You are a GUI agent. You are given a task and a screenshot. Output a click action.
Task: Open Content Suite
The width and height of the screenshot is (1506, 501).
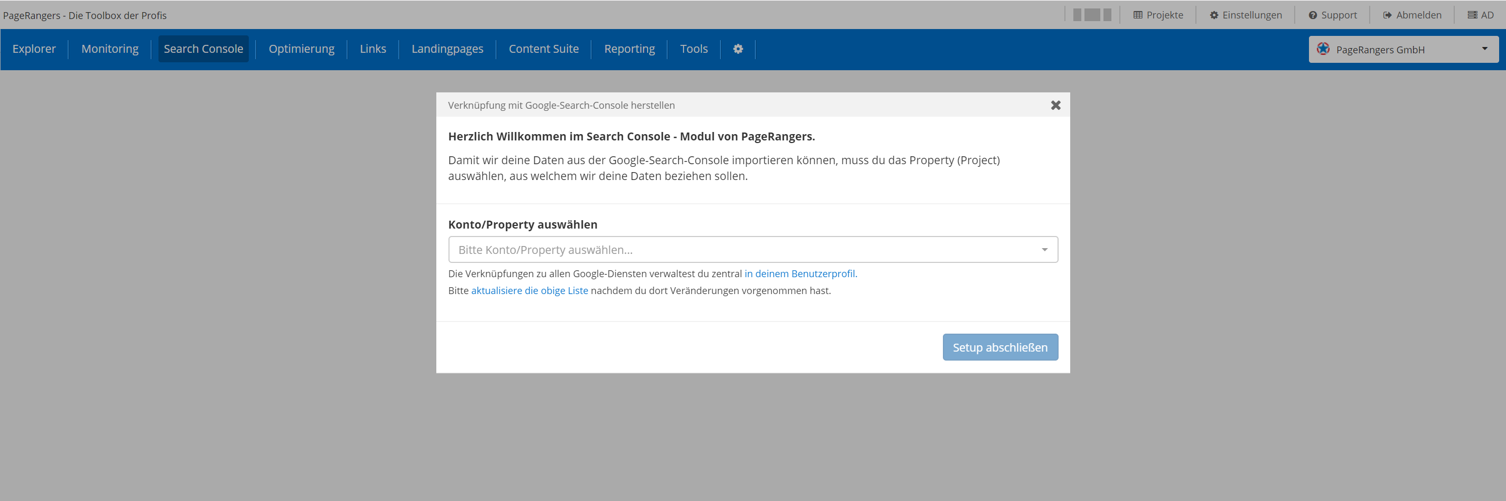[544, 49]
